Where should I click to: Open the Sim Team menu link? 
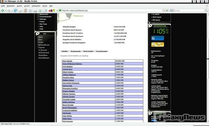tap(43, 24)
